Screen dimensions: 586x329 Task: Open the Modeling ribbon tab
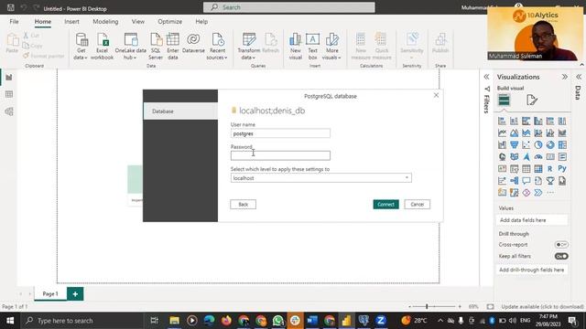(x=105, y=22)
